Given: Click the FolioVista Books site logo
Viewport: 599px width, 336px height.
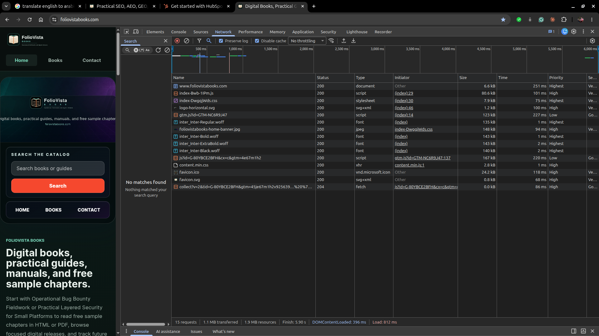Looking at the screenshot, I should point(27,40).
